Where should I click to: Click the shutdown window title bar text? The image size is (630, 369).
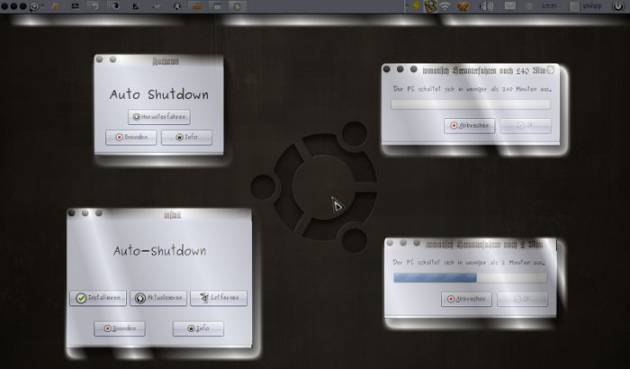pyautogui.click(x=166, y=61)
